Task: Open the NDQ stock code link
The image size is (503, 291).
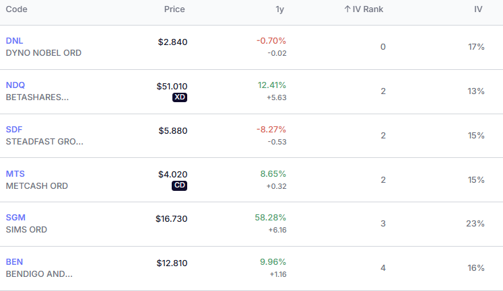Action: (15, 85)
